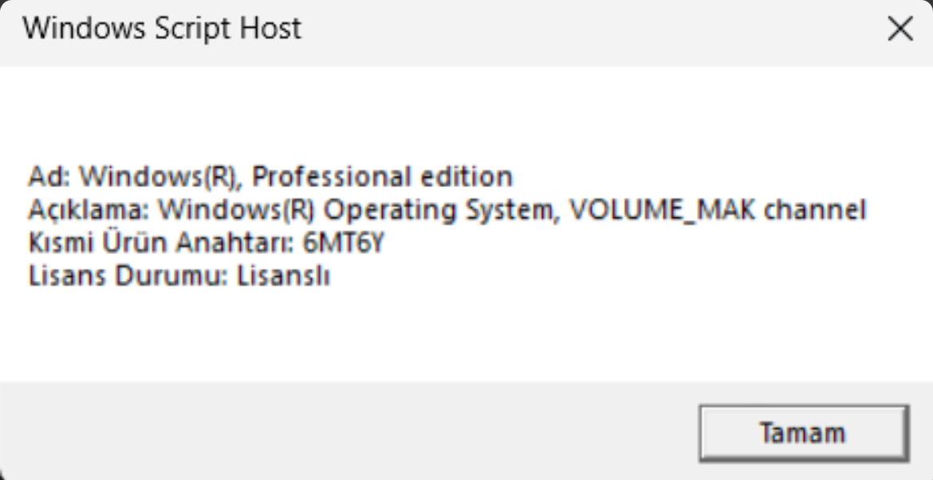
Task: Close the Windows Script Host dialog
Action: 900,30
